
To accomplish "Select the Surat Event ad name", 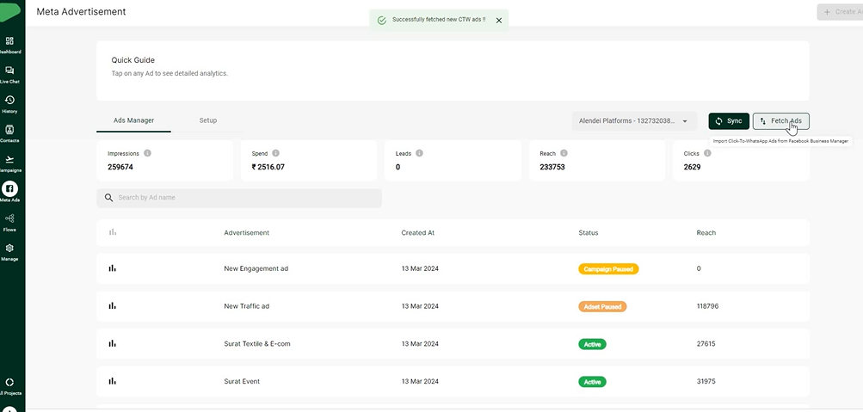I will pos(242,381).
